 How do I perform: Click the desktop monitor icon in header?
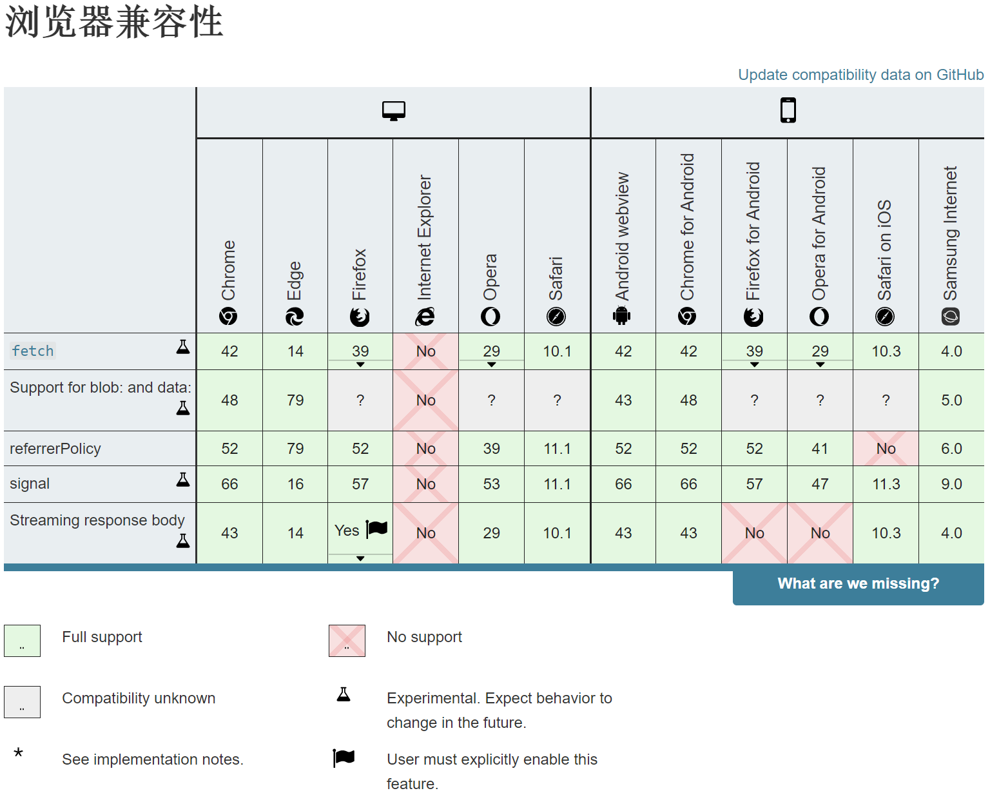click(393, 111)
